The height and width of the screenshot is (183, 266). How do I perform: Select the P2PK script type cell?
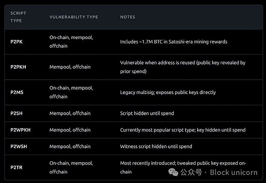click(17, 42)
